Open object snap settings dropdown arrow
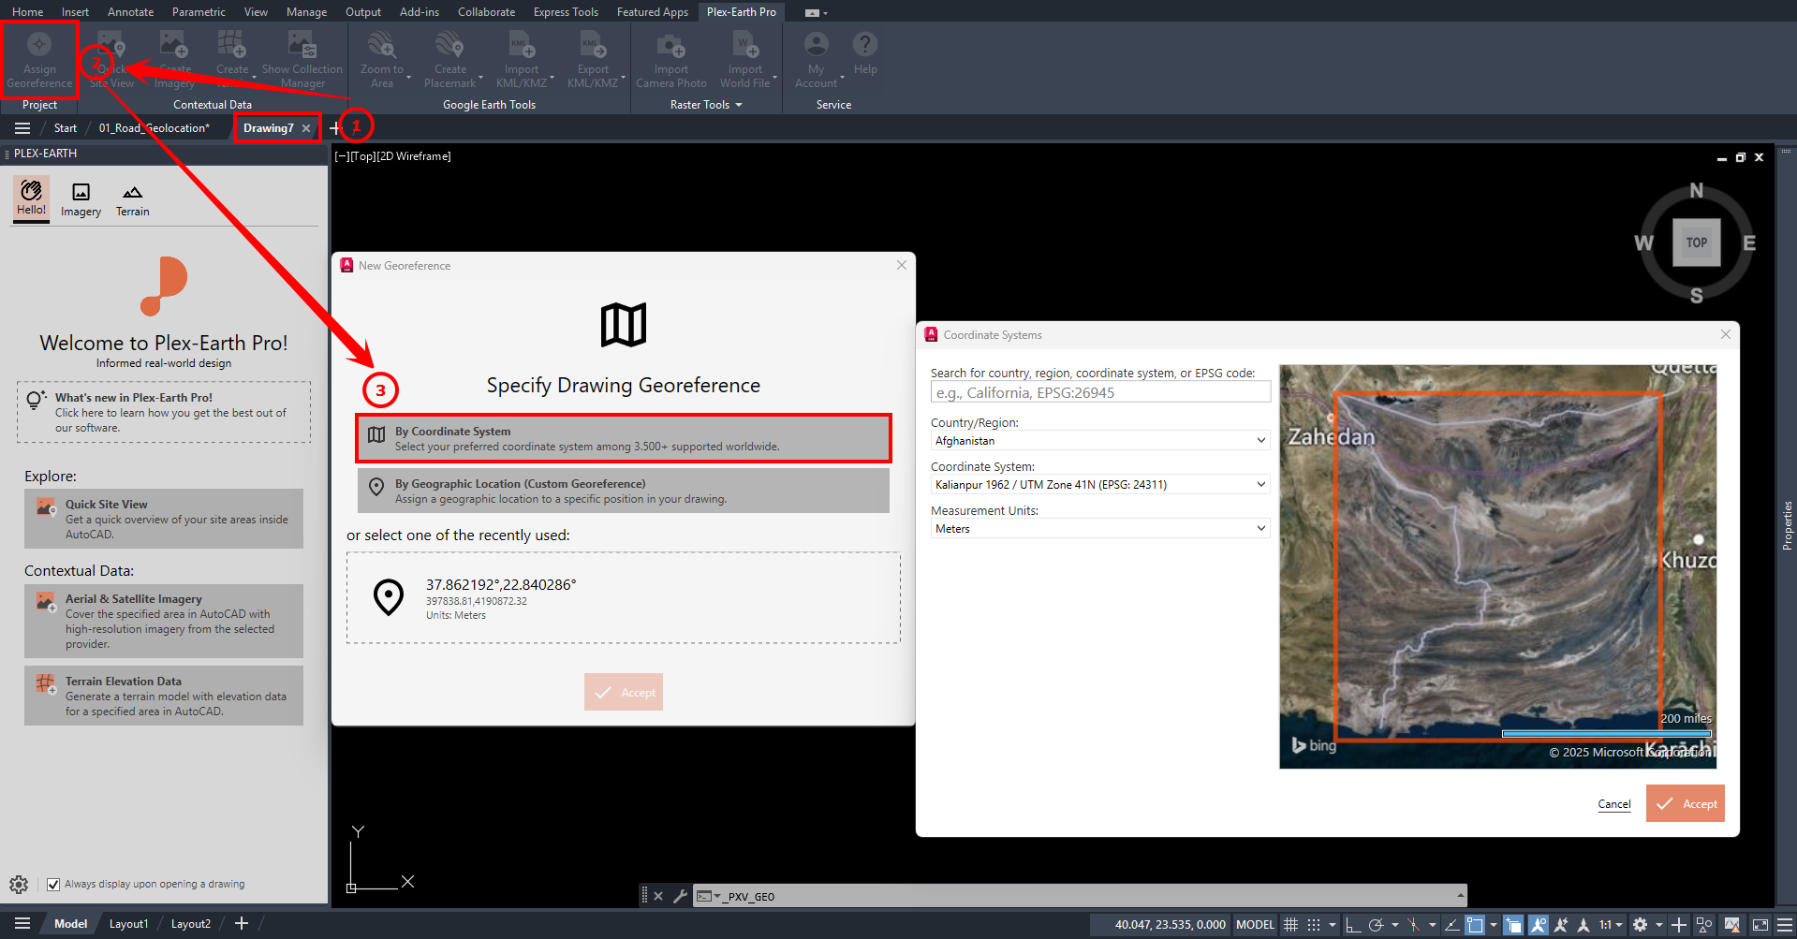Viewport: 1797px width, 939px height. click(x=1493, y=924)
